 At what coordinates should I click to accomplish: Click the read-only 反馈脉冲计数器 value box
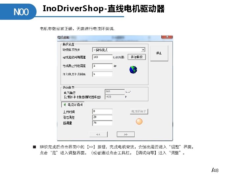click(115, 97)
